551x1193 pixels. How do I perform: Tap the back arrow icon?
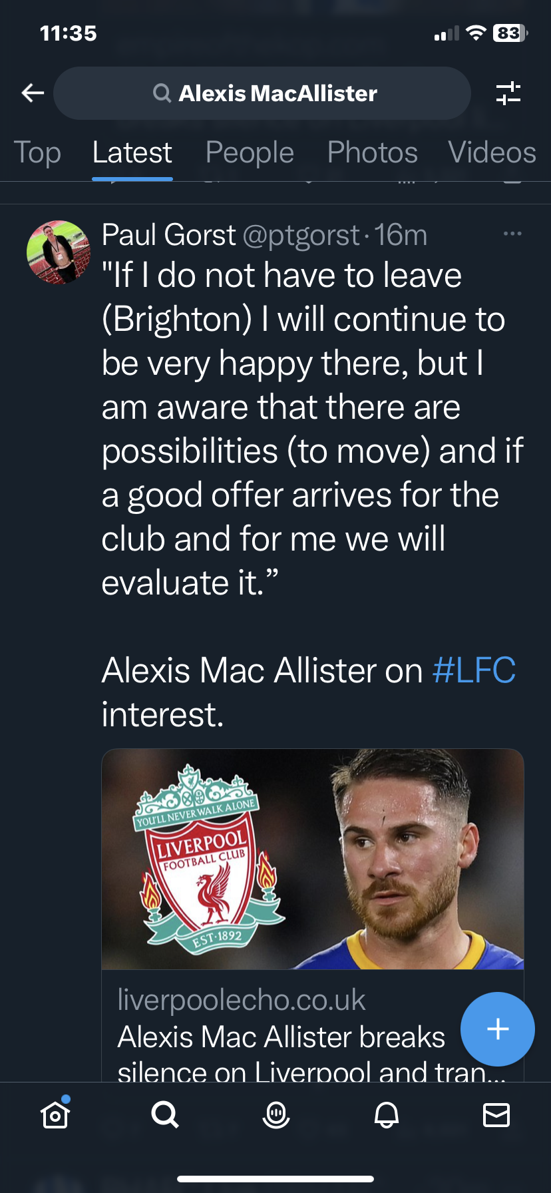tap(33, 93)
